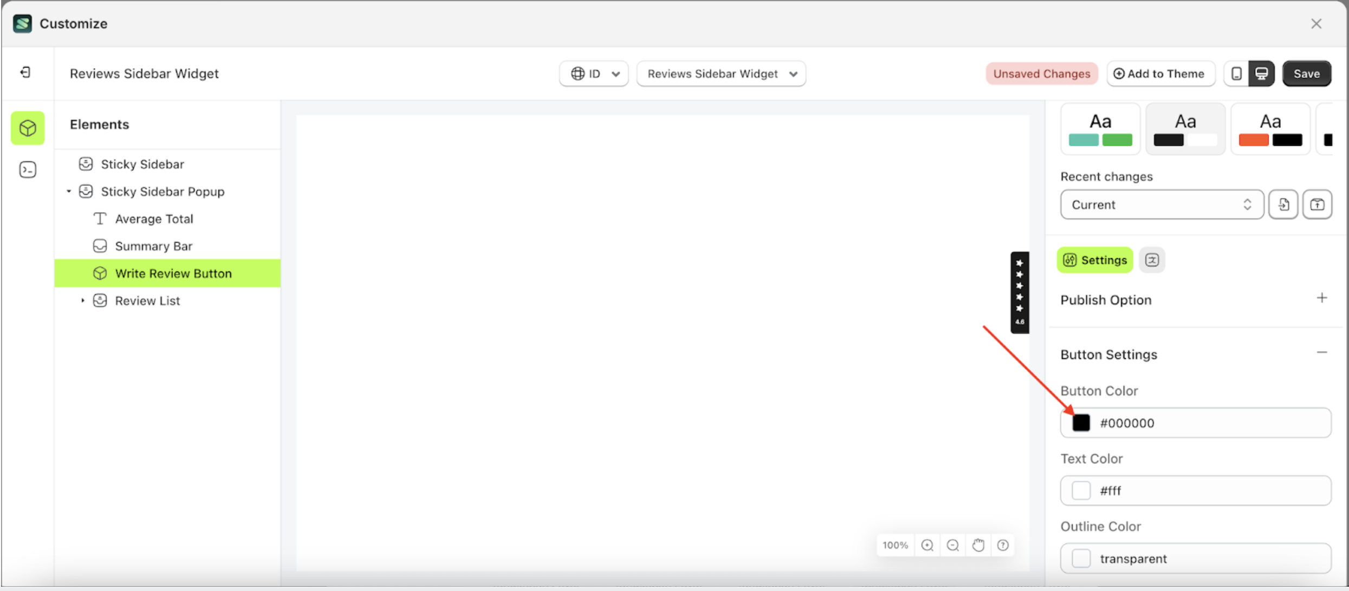Switch to mobile preview mode
The image size is (1349, 591).
(1236, 73)
